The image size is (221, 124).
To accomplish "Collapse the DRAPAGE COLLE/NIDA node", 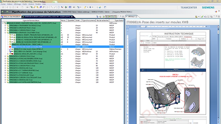I will click(5, 33).
